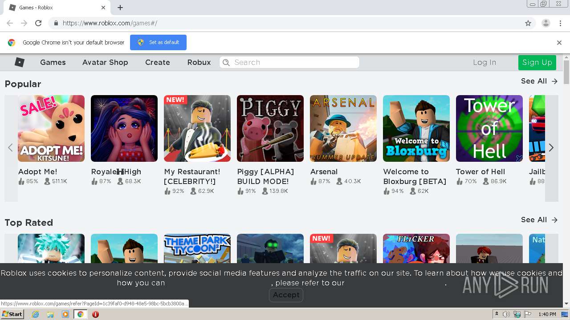Viewport: 570px width, 320px height.
Task: Click the Roblox logo icon in the navbar
Action: click(x=19, y=62)
